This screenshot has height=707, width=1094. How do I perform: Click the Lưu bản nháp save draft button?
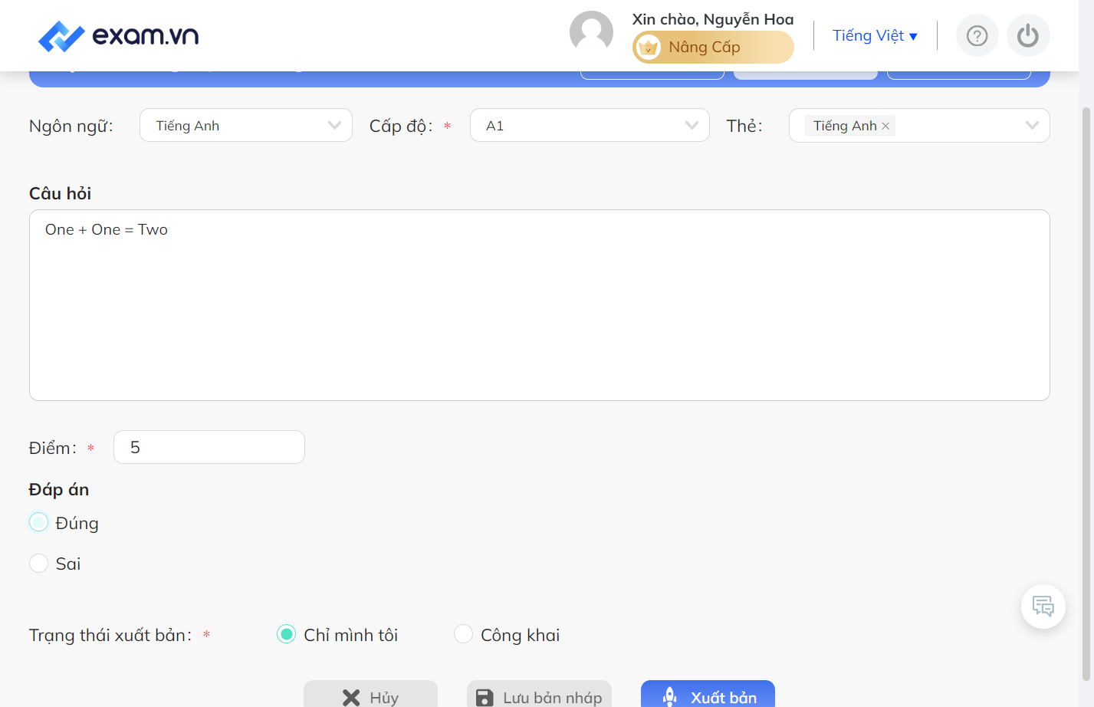[539, 694]
